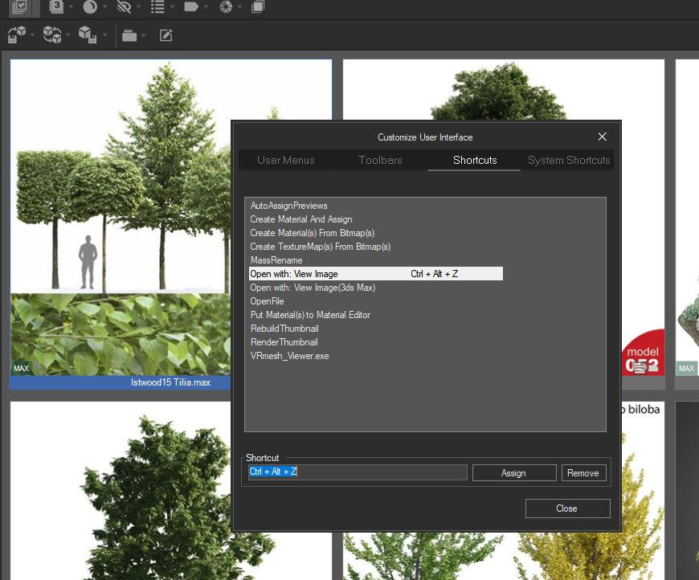This screenshot has height=580, width=699.
Task: Open dropdown arrow next to sphere icon
Action: [x=104, y=6]
